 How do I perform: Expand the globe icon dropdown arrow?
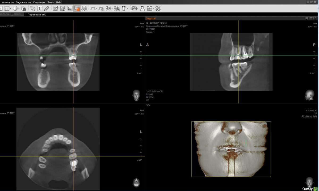19,9
